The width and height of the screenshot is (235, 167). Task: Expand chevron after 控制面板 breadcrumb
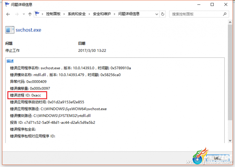click(64, 14)
